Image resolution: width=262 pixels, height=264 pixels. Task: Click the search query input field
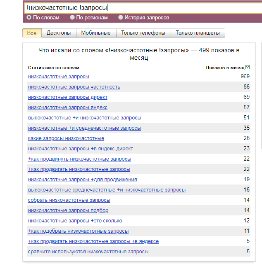141,7
